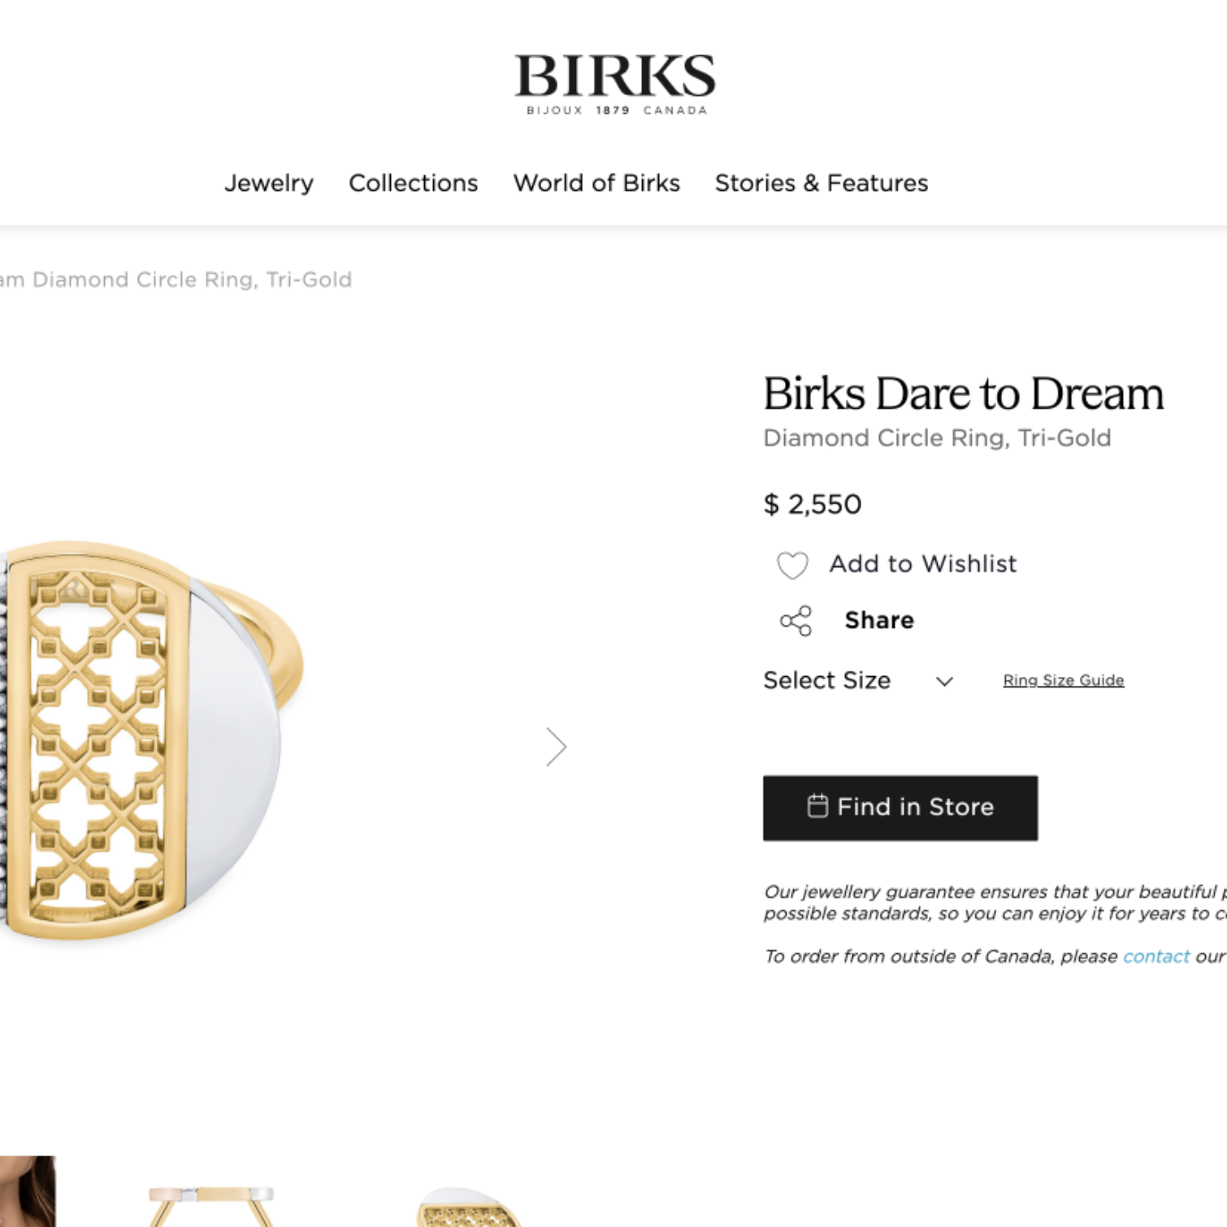Click the Add to Wishlist text

coord(923,564)
